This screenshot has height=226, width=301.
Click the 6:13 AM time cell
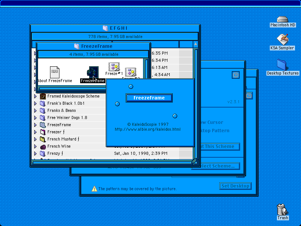(x=160, y=67)
